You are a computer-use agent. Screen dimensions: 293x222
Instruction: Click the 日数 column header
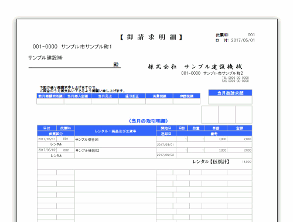[182, 128]
